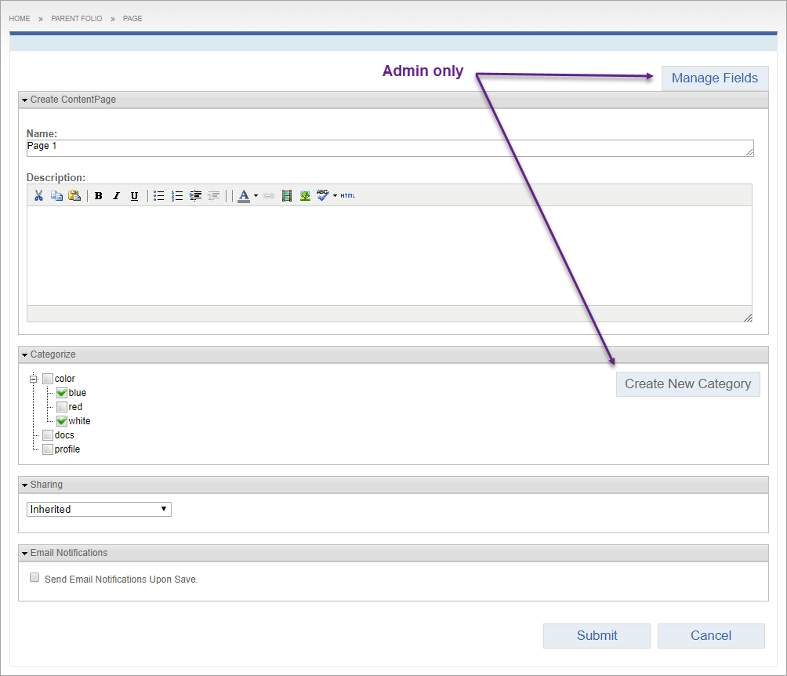Image resolution: width=787 pixels, height=676 pixels.
Task: Enable Send Email Notifications Upon Save
Action: [34, 577]
